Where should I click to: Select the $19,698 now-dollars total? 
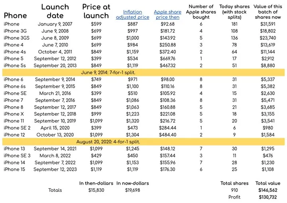(x=132, y=190)
